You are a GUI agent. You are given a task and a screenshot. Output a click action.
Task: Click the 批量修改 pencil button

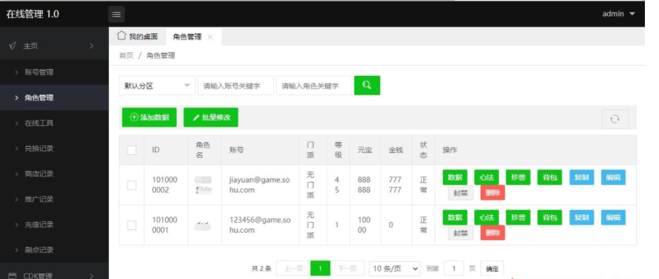coord(211,117)
